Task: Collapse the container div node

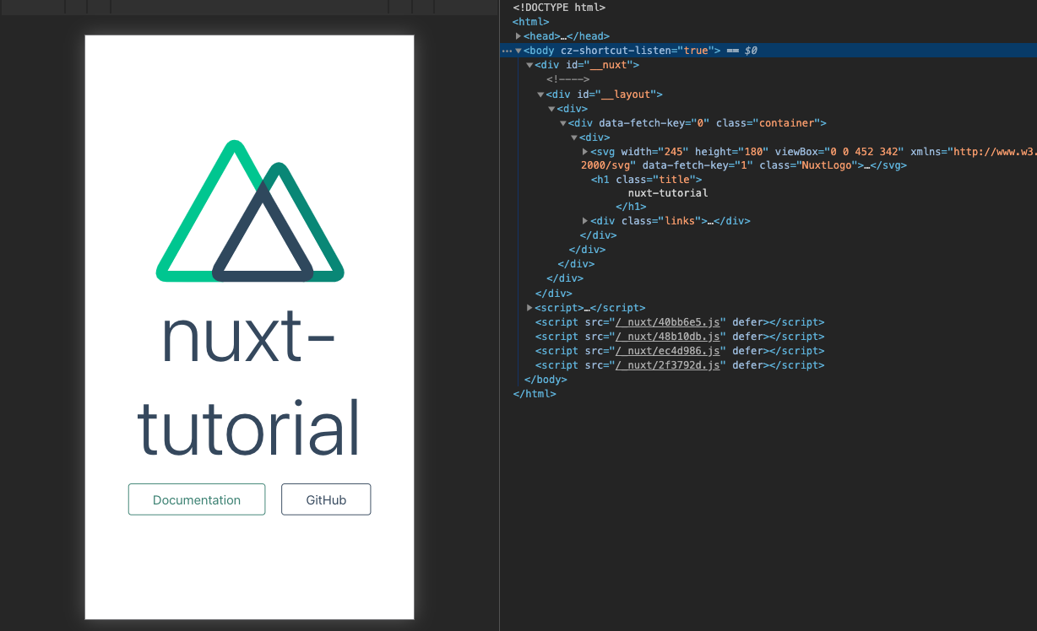Action: (x=563, y=123)
